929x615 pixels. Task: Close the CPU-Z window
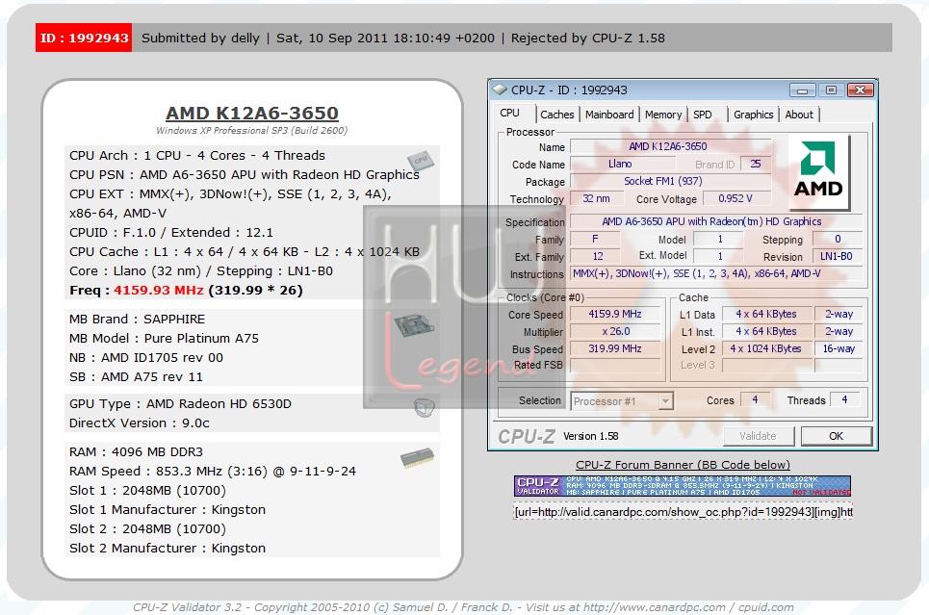click(861, 90)
